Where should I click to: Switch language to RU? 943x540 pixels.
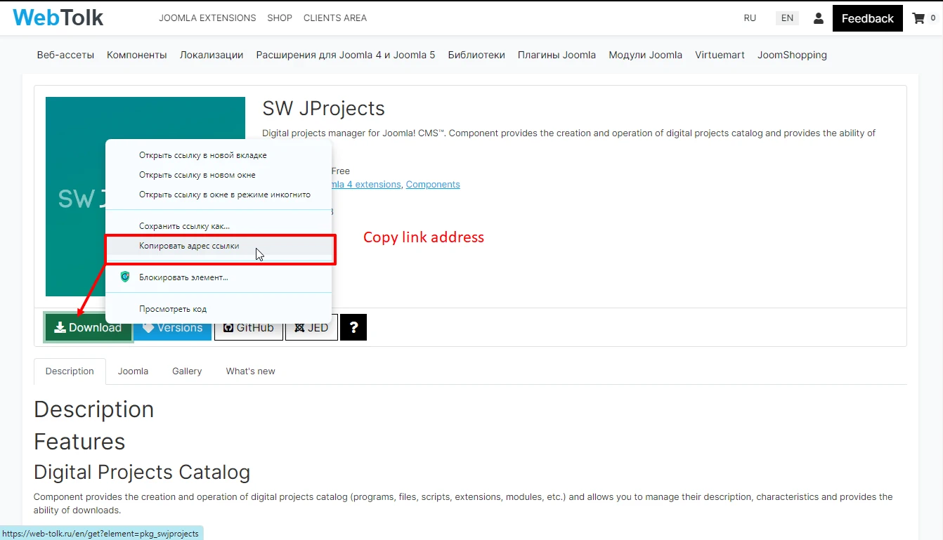point(750,18)
